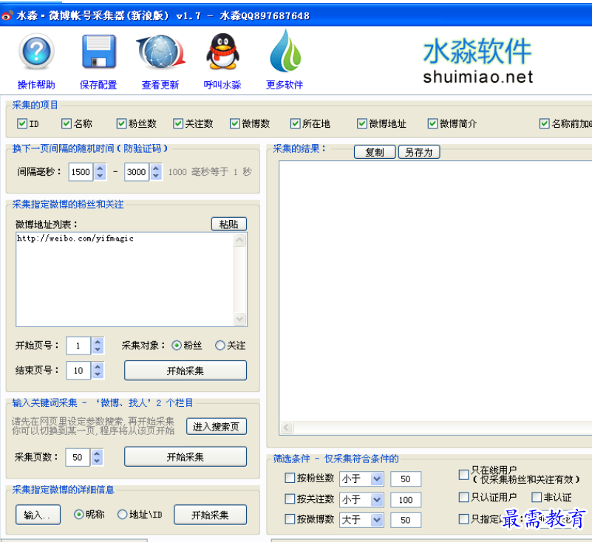Uncheck the ID checkbox
592x542 pixels.
[x=22, y=123]
